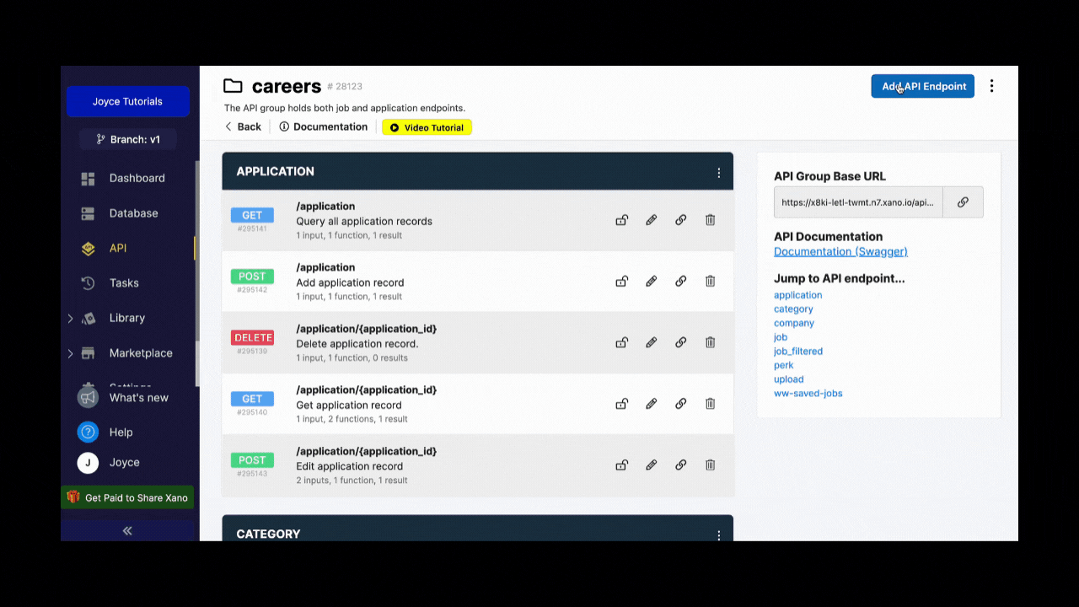
Task: Open What's new from the sidebar
Action: click(139, 397)
